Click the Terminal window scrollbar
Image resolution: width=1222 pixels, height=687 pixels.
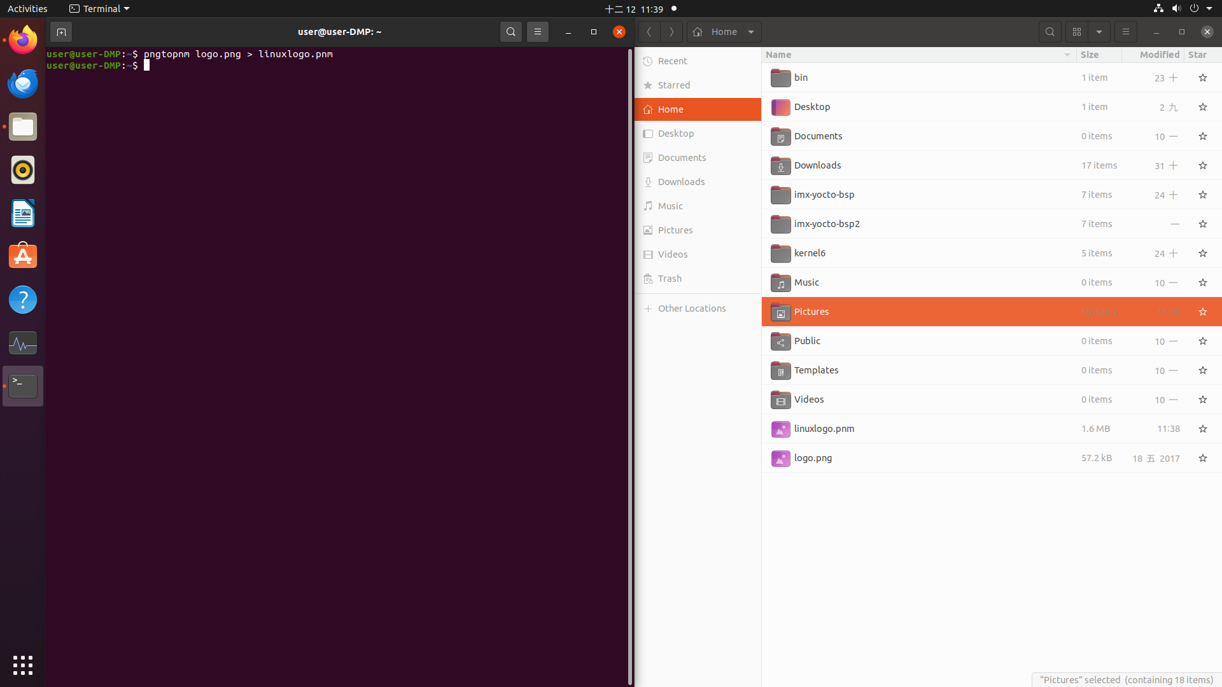(630, 366)
